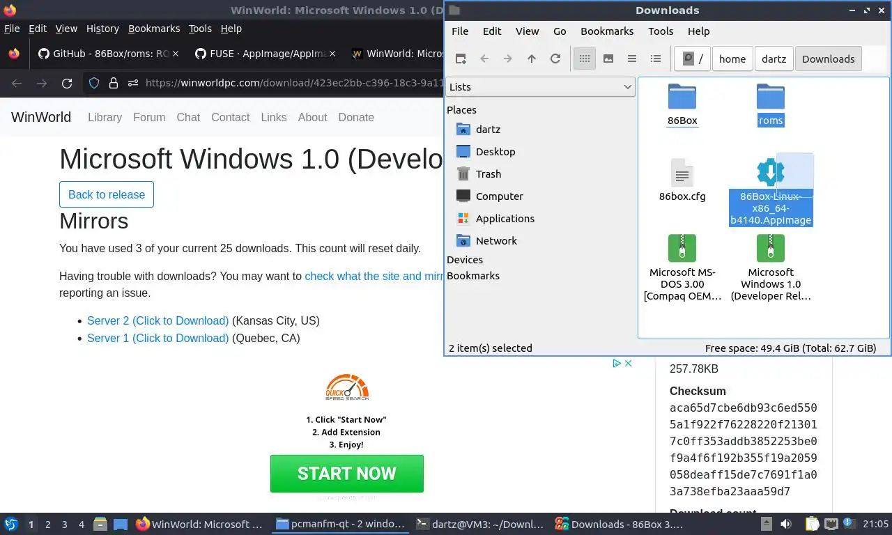Select the 86Box Linux AppImage file

[771, 191]
